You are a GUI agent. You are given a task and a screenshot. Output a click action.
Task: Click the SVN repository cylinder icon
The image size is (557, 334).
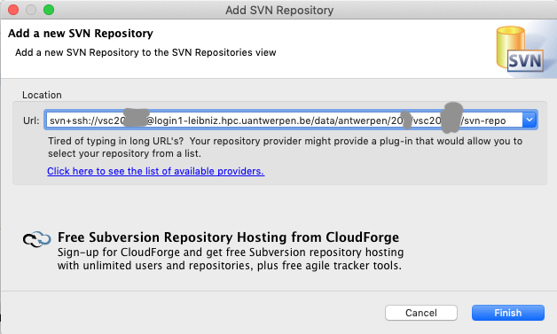520,49
